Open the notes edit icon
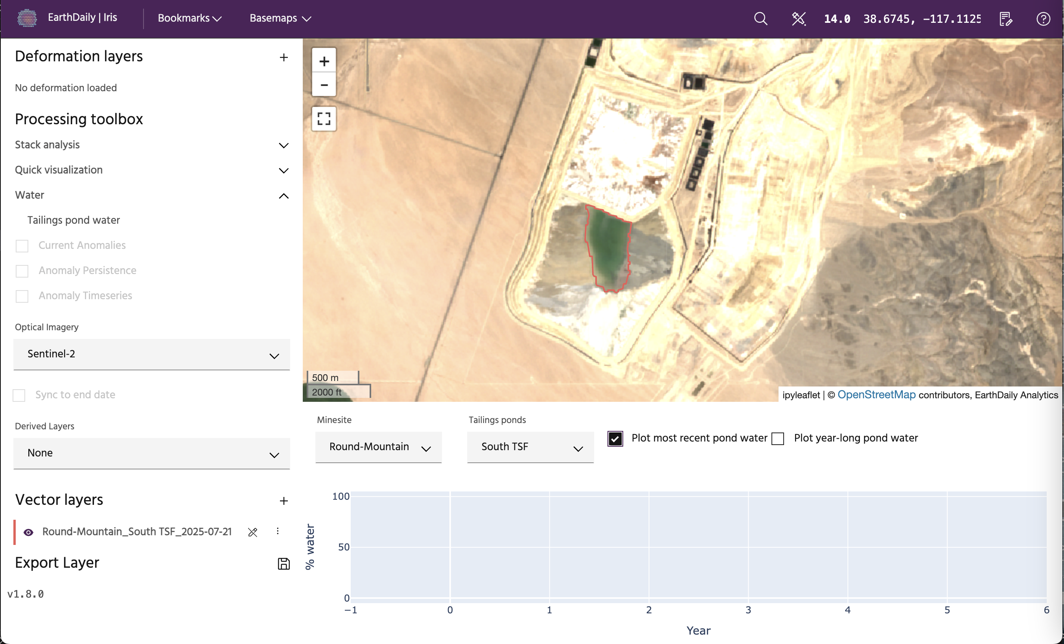Image resolution: width=1064 pixels, height=644 pixels. 1006,18
